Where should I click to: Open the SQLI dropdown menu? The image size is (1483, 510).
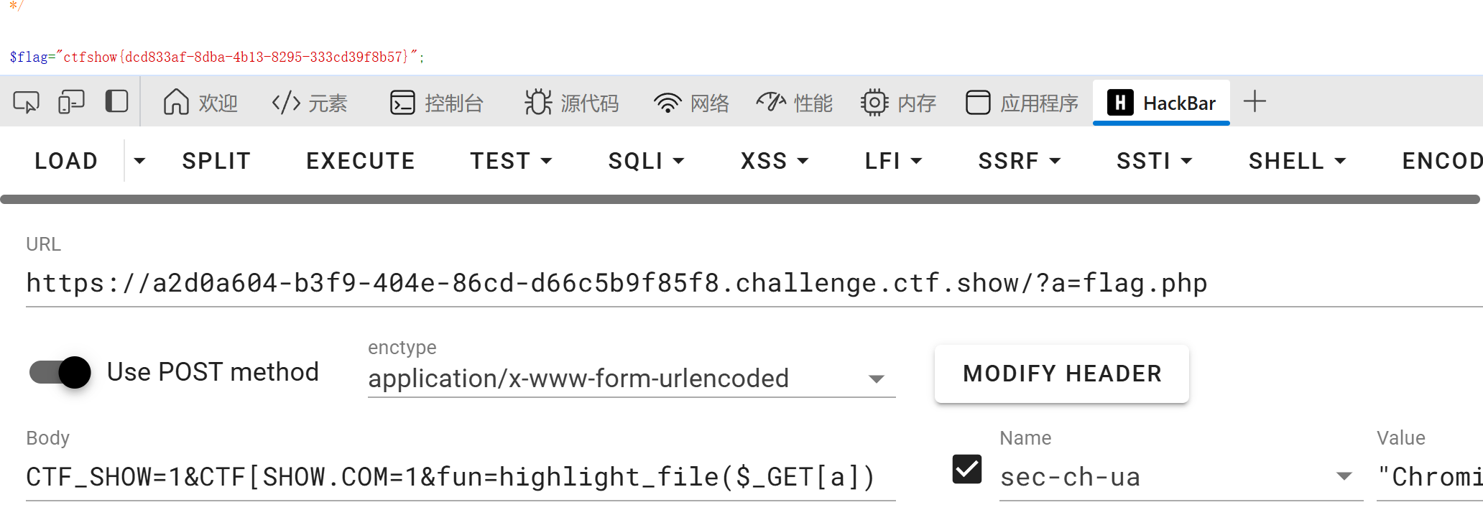pyautogui.click(x=646, y=161)
